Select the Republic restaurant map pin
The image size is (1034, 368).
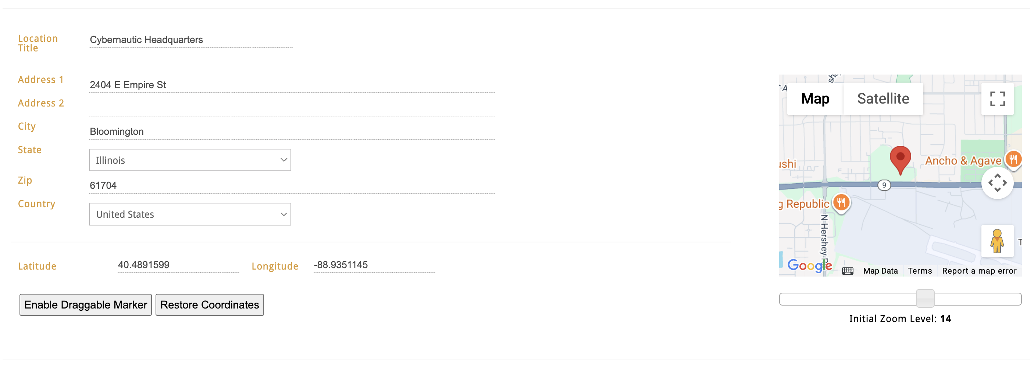coord(841,202)
